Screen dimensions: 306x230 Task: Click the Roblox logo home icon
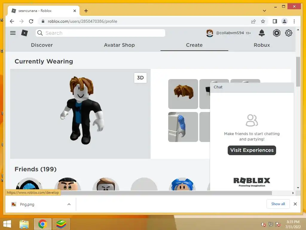pos(25,33)
